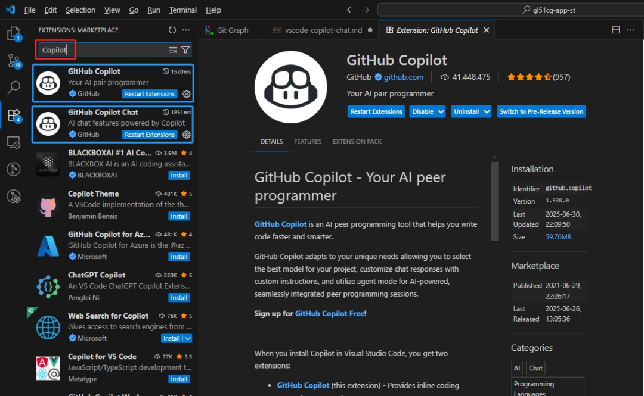This screenshot has height=396, width=644.
Task: Click the git branch with magnifier icon
Action: click(x=14, y=197)
